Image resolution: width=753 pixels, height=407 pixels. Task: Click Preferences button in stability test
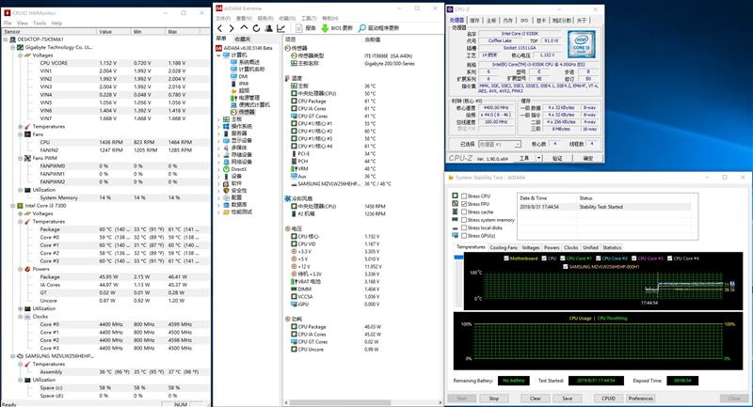(x=641, y=399)
